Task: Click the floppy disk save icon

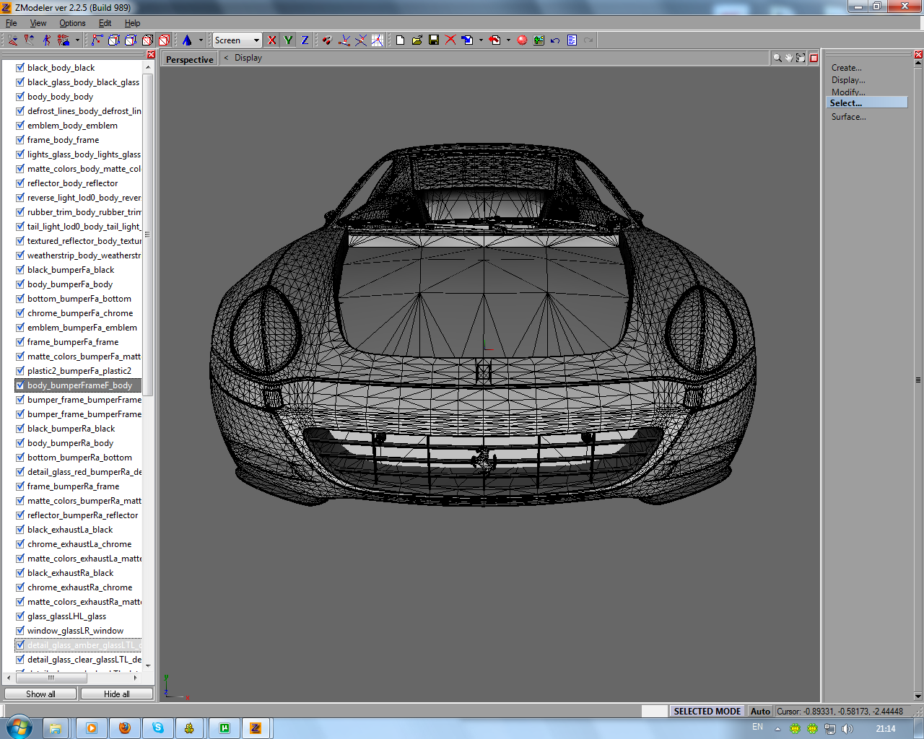Action: 434,40
